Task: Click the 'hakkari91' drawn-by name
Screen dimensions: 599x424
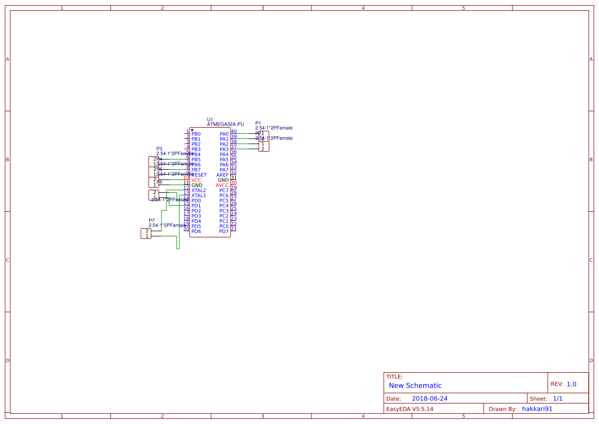Action: tap(537, 409)
